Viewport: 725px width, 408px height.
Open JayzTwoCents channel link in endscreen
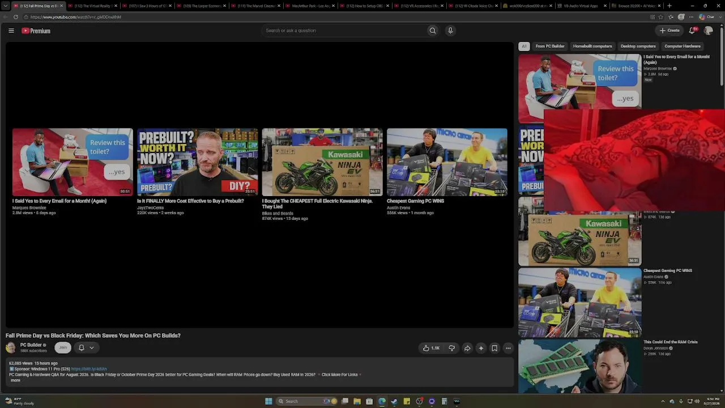tap(150, 208)
